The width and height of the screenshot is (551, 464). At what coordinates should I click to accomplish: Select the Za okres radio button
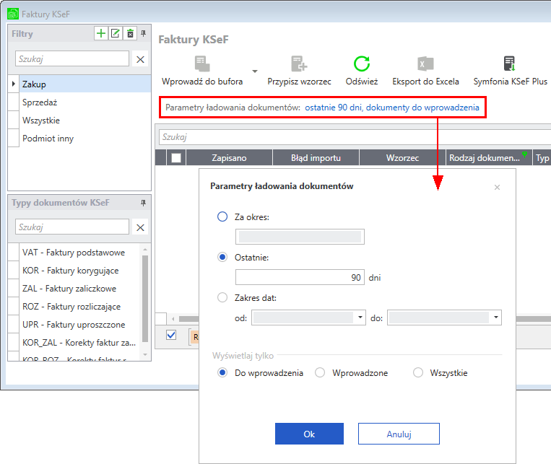222,216
